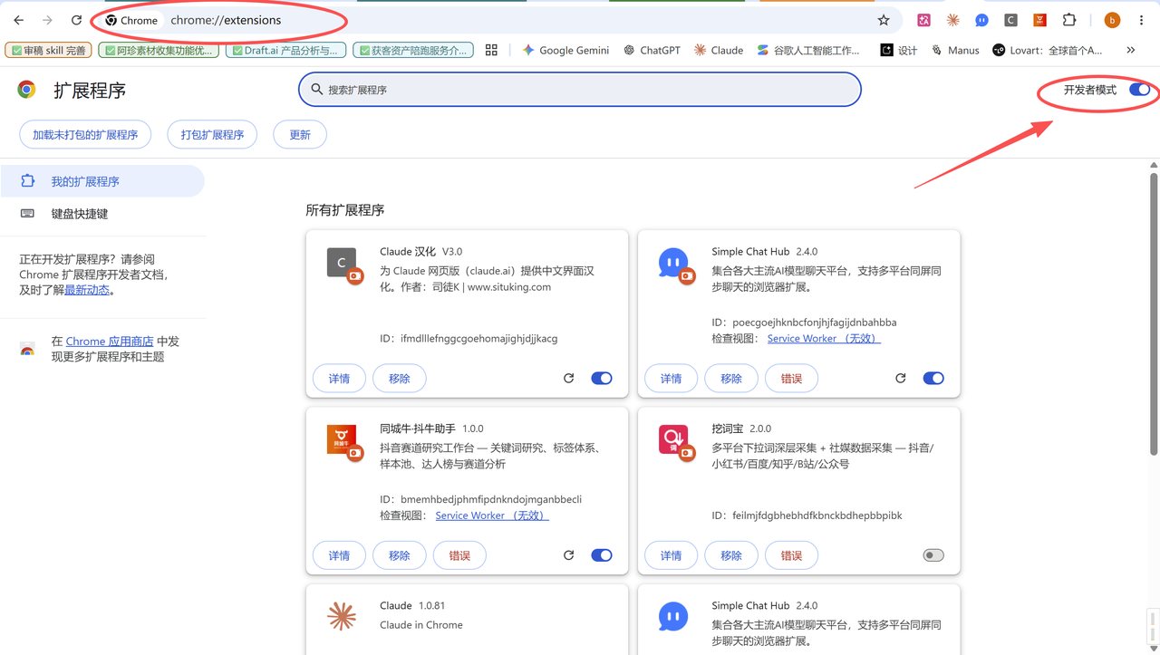Open the Chrome three-dot menu
Image resolution: width=1160 pixels, height=655 pixels.
click(1141, 20)
